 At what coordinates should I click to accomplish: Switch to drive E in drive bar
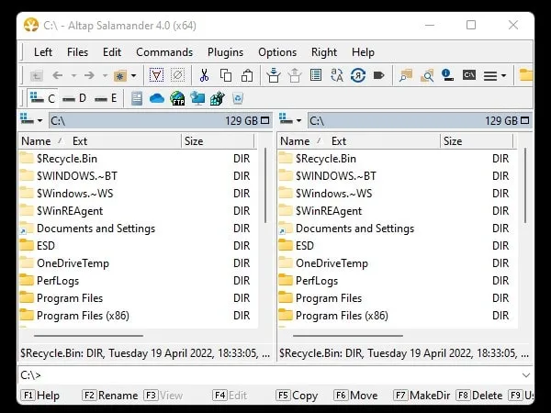[106, 98]
